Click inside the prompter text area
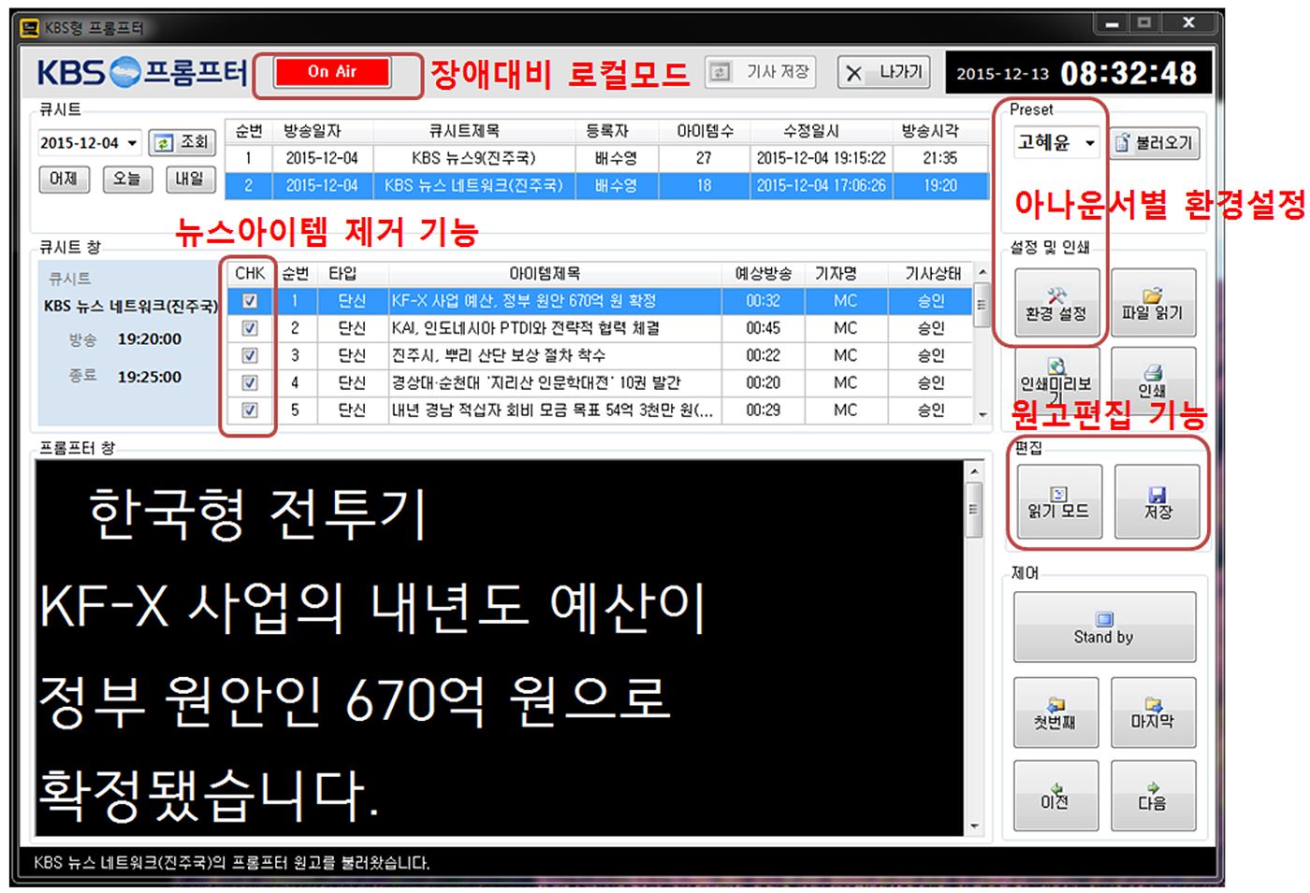This screenshot has height=893, width=1310. (x=501, y=648)
